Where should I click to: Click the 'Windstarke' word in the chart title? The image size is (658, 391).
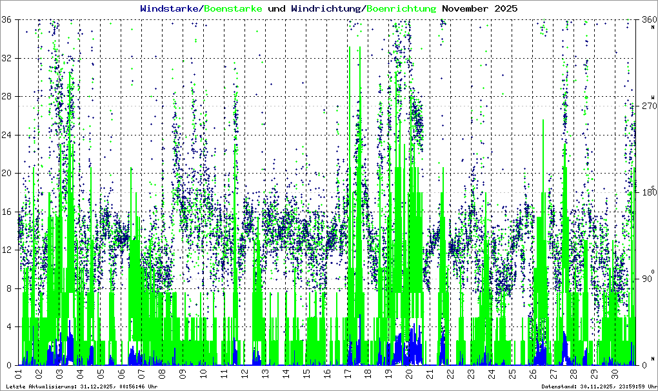pos(170,8)
